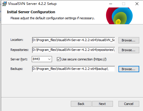This screenshot has height=111, width=143.
Task: Browse for the Backups folder
Action: coord(129,69)
